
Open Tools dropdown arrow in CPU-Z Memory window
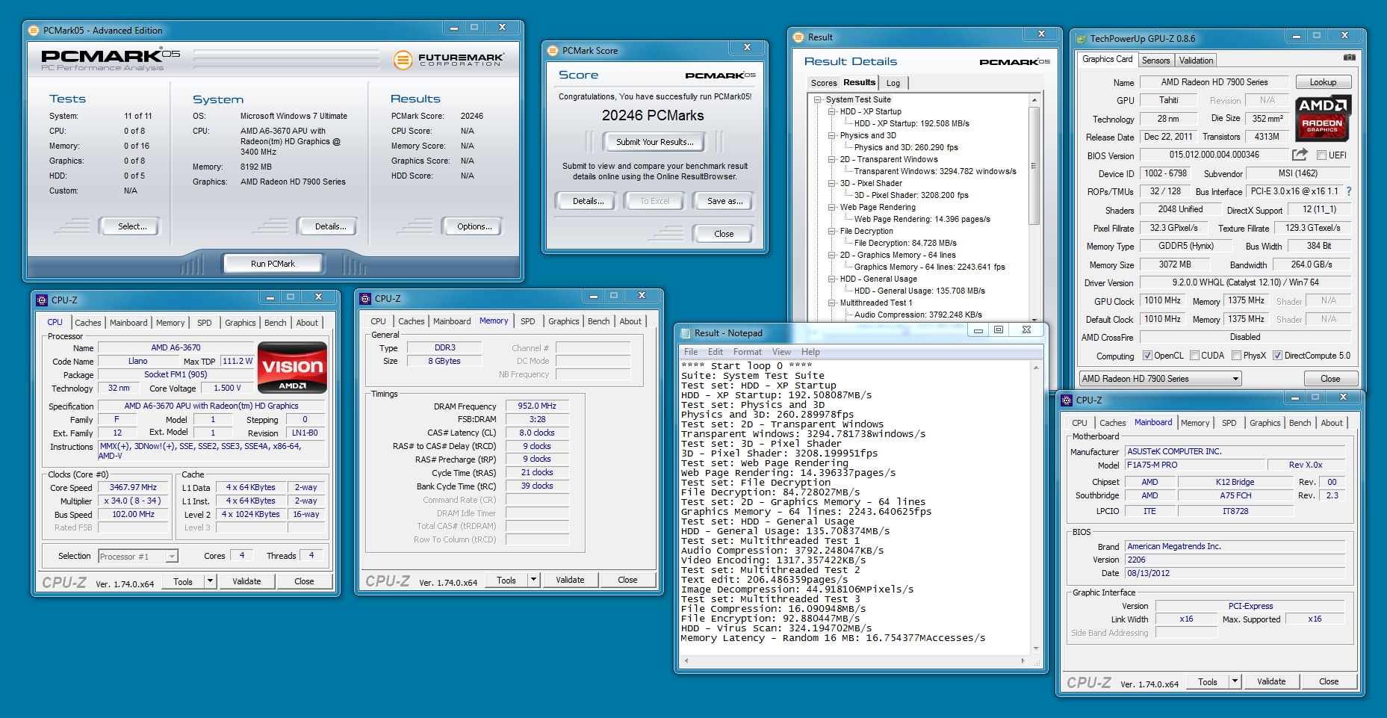(x=534, y=580)
